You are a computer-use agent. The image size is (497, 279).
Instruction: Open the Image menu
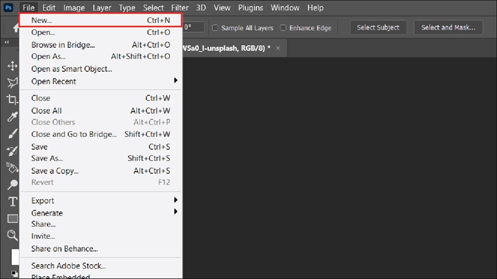point(74,7)
